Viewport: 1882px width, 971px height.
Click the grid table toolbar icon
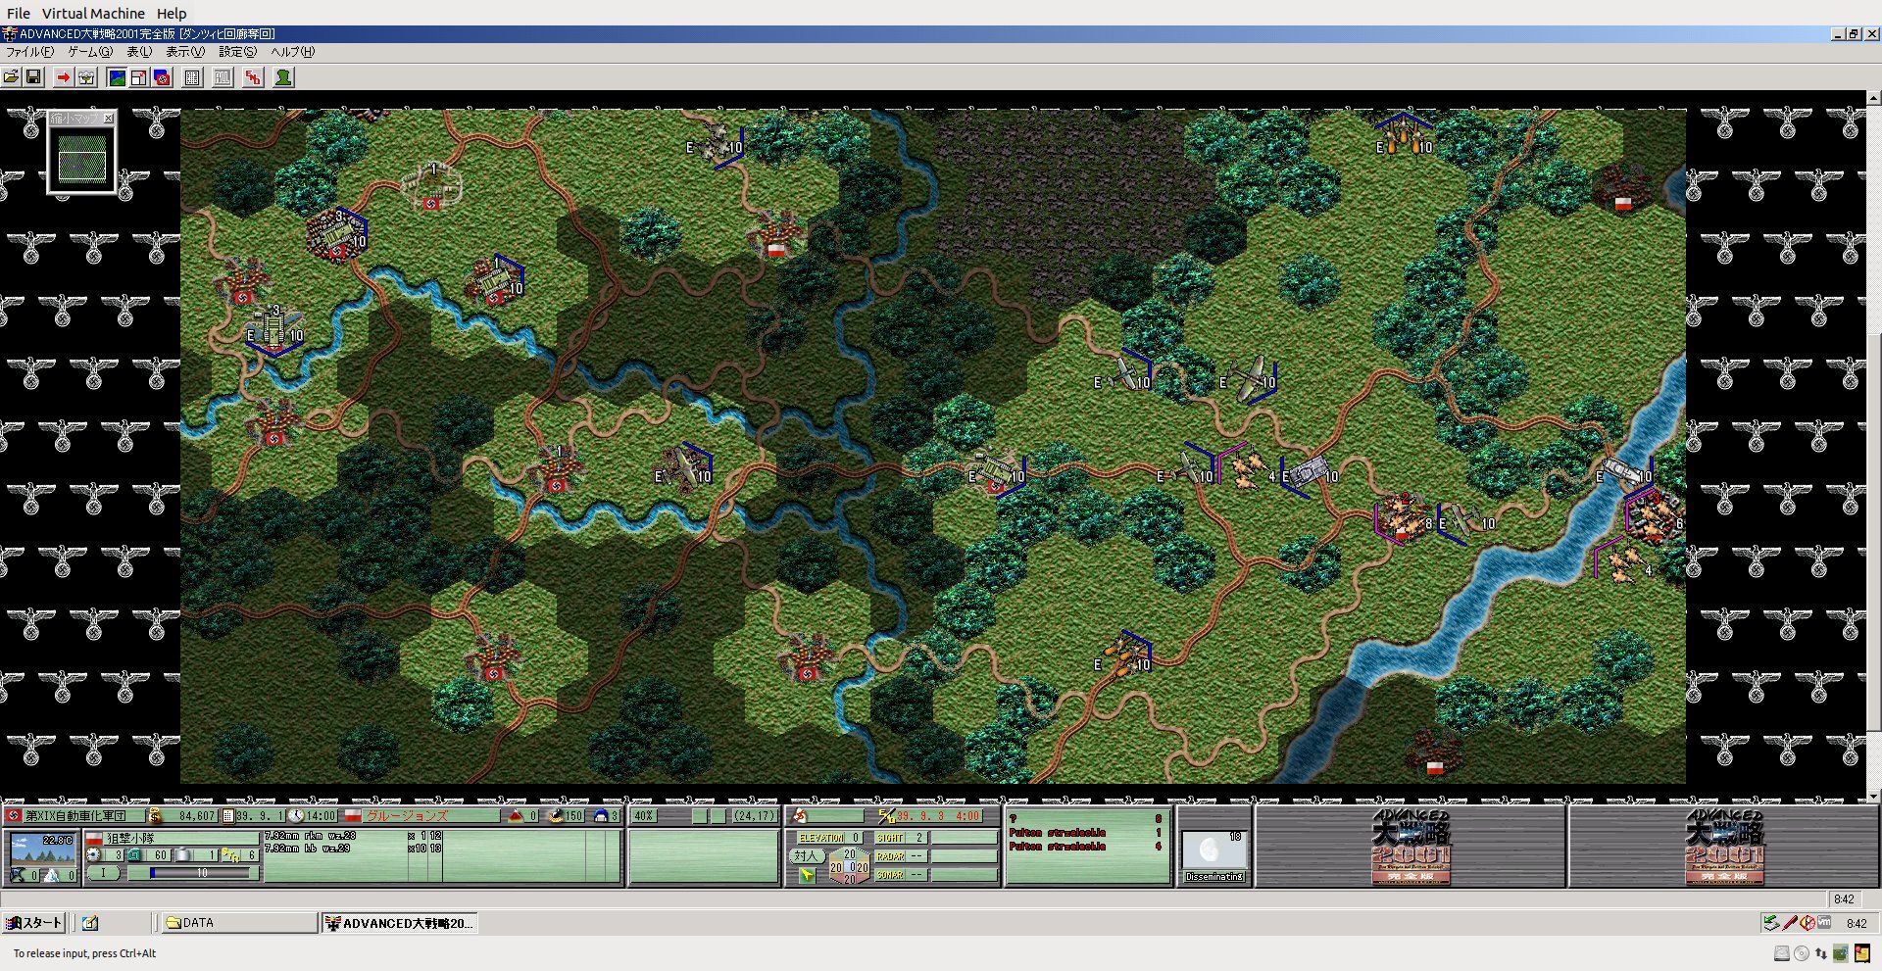tap(193, 77)
